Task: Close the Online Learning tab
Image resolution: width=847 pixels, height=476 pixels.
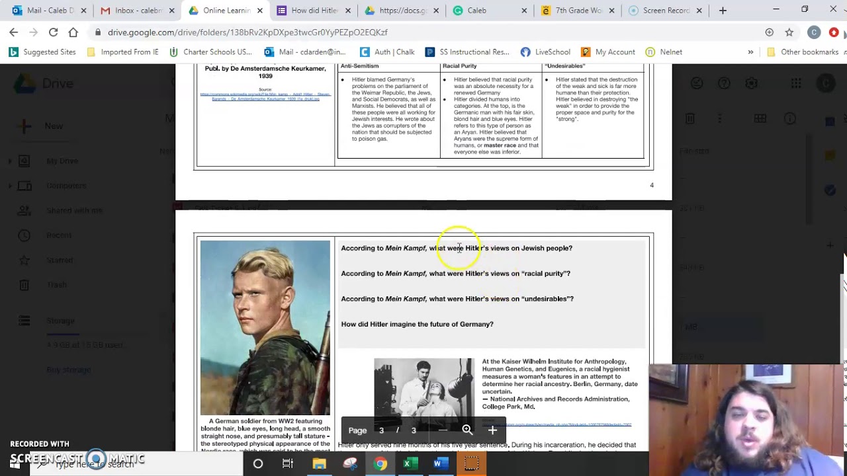Action: [259, 11]
